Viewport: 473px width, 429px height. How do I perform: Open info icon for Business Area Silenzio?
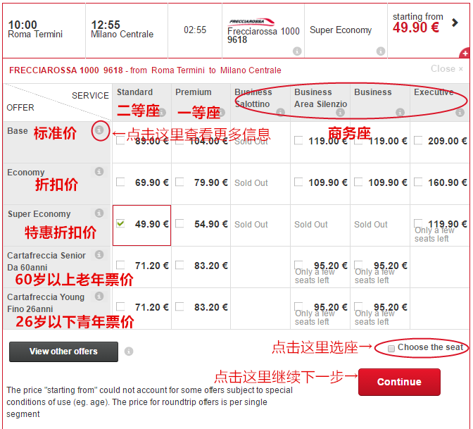click(x=340, y=113)
